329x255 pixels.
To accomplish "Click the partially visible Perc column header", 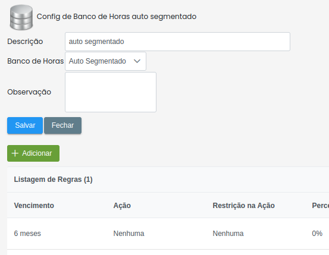I will pyautogui.click(x=321, y=206).
